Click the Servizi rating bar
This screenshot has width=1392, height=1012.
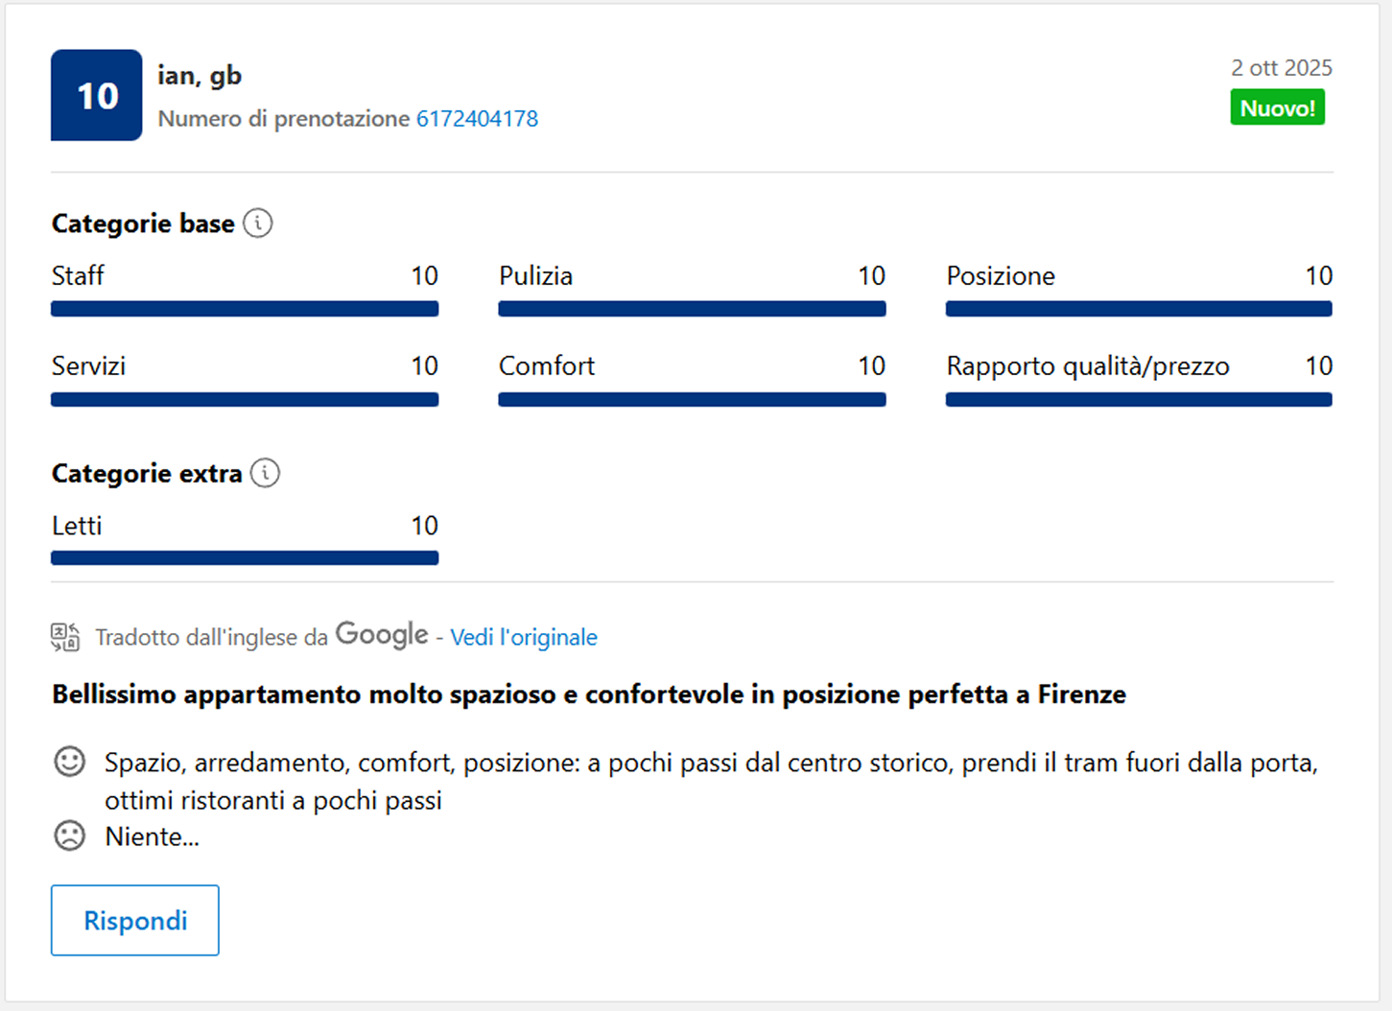[x=245, y=399]
